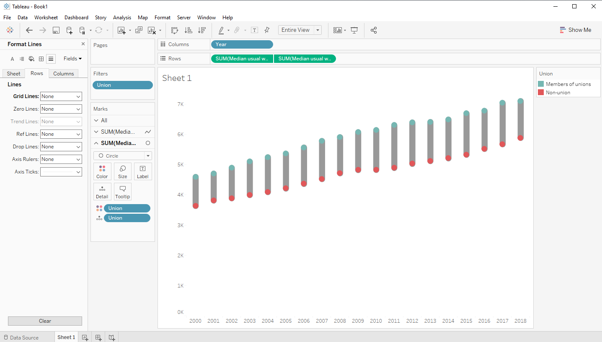
Task: Click the Clear button in Format Lines
Action: [45, 321]
